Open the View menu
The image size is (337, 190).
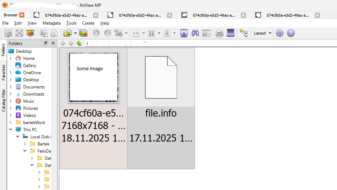pyautogui.click(x=32, y=23)
